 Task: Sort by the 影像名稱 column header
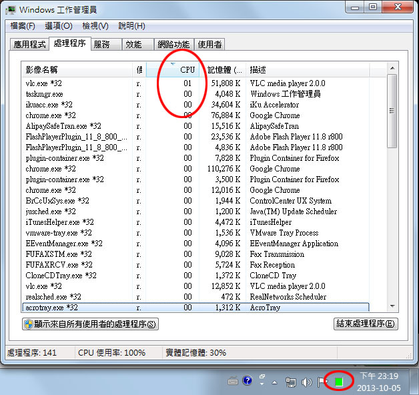[x=77, y=70]
